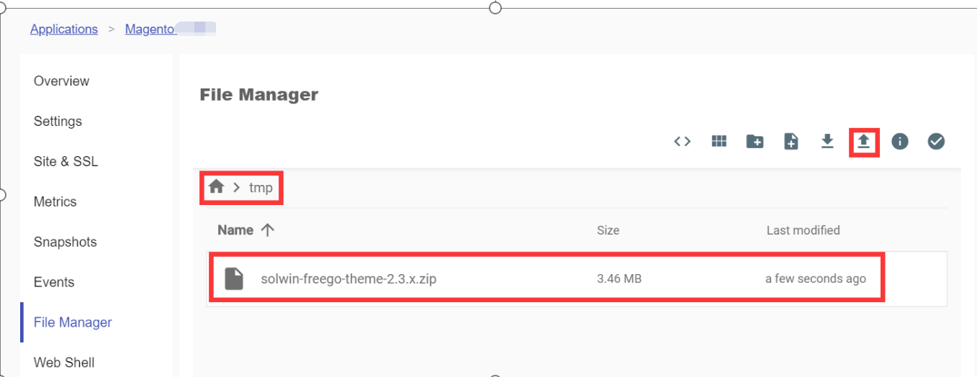Screen dimensions: 977x377
Task: Go to home directory icon
Action: tap(216, 187)
